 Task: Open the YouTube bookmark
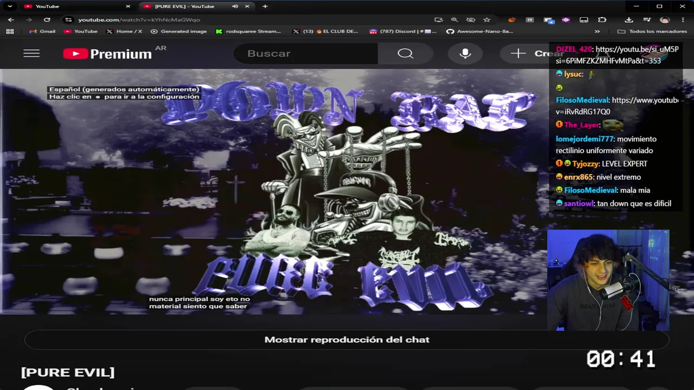pyautogui.click(x=81, y=31)
